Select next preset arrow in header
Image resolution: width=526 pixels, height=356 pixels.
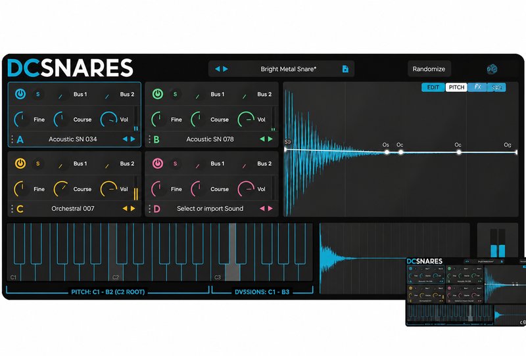[226, 69]
